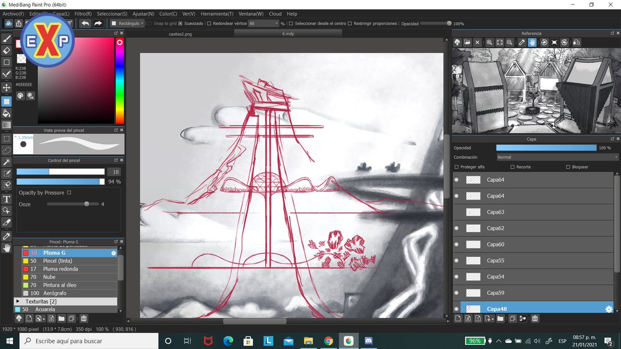Delete layer with trash icon in layer panel
This screenshot has width=621, height=349.
(535, 319)
